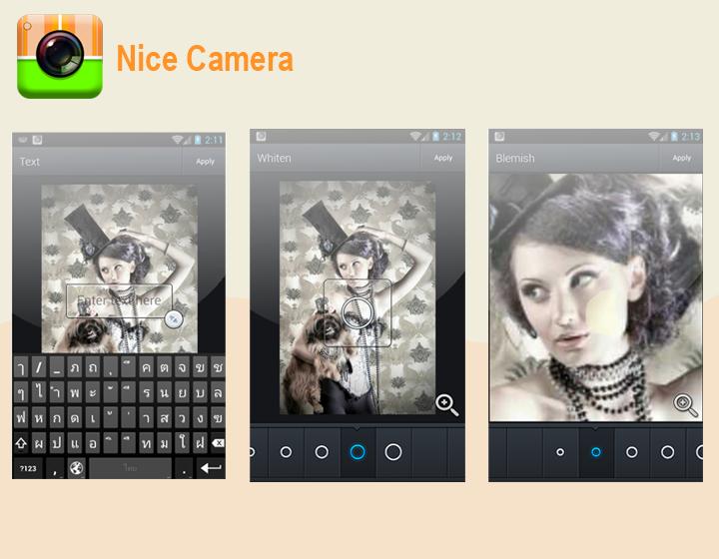The width and height of the screenshot is (719, 559).
Task: Tap the keyboard Enter return key
Action: tap(211, 468)
